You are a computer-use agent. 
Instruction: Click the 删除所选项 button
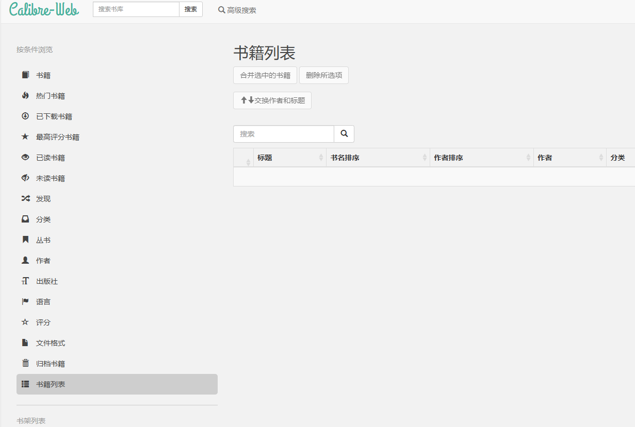click(x=324, y=75)
